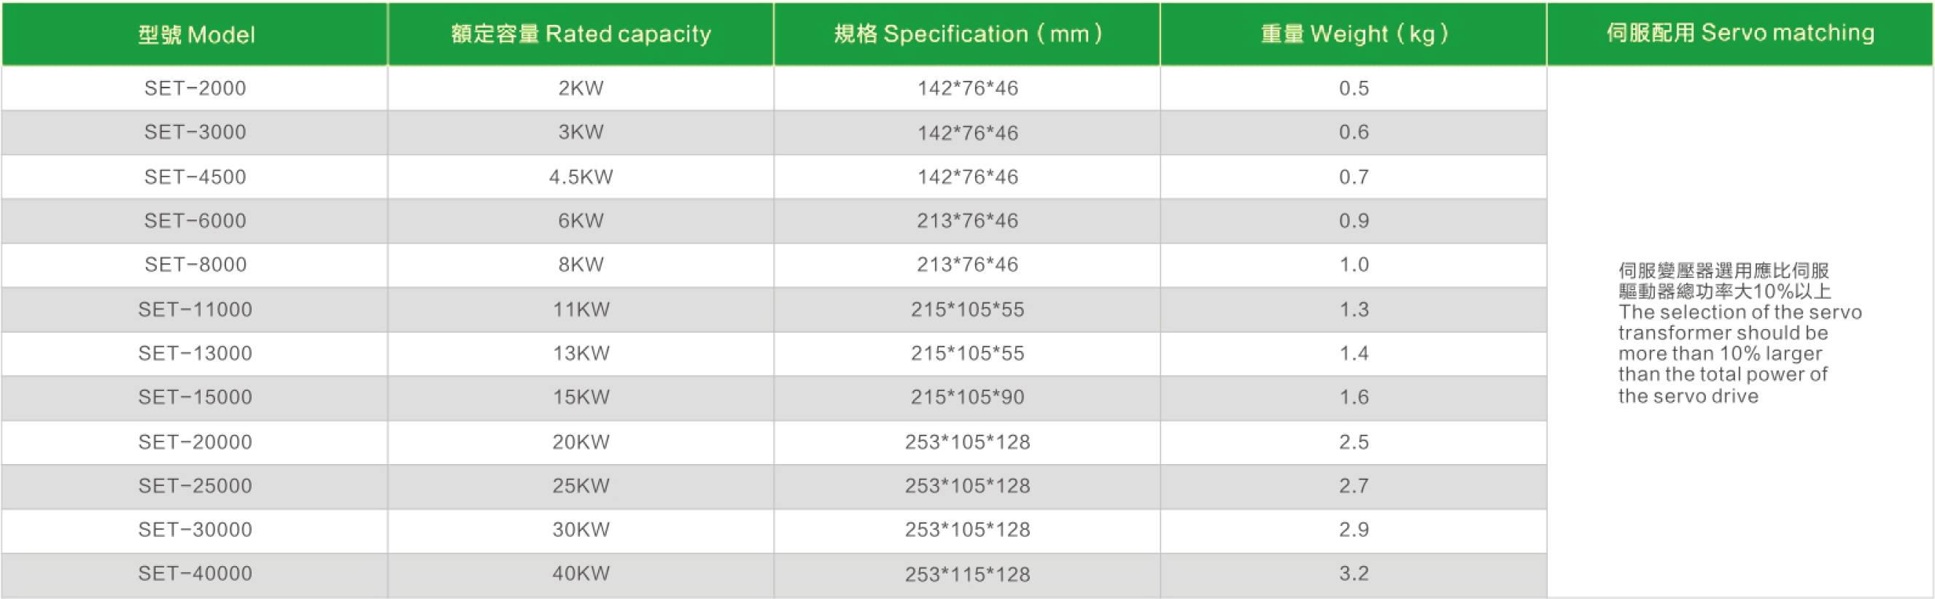This screenshot has width=1935, height=599.
Task: Select weight value 1.6
Action: [1354, 398]
